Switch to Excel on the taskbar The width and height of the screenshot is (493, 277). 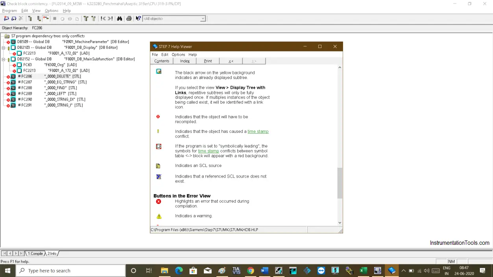point(363,270)
